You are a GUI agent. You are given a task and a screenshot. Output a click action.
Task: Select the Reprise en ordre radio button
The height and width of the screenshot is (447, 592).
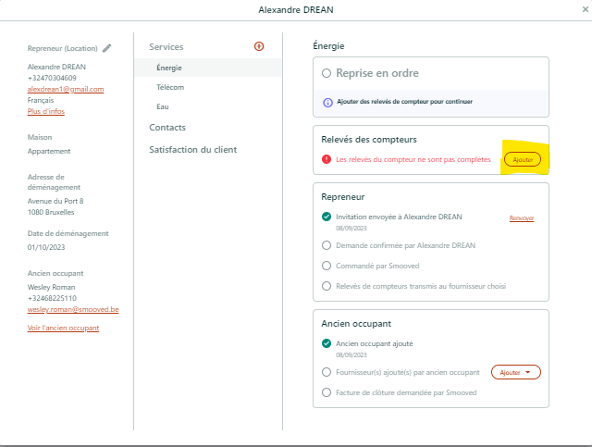tap(327, 73)
